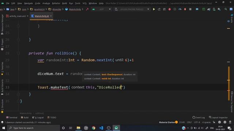Open the AVD Manager phone icon

[x=214, y=9]
